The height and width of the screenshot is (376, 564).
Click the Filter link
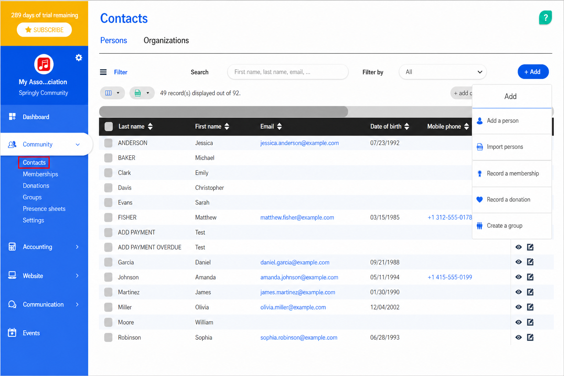(x=120, y=72)
